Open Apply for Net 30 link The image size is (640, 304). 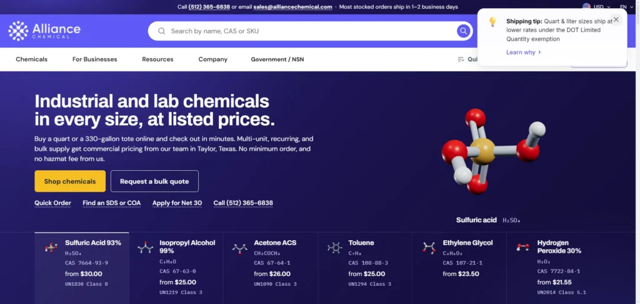(177, 203)
